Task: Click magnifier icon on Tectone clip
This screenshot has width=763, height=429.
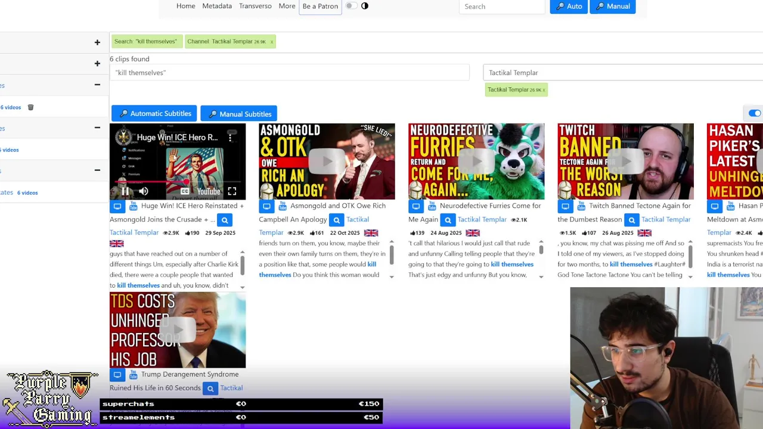Action: pyautogui.click(x=632, y=220)
